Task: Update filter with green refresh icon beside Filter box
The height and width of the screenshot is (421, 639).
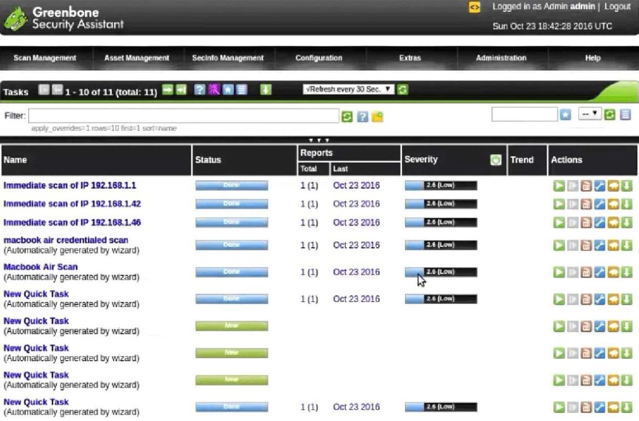Action: point(347,117)
